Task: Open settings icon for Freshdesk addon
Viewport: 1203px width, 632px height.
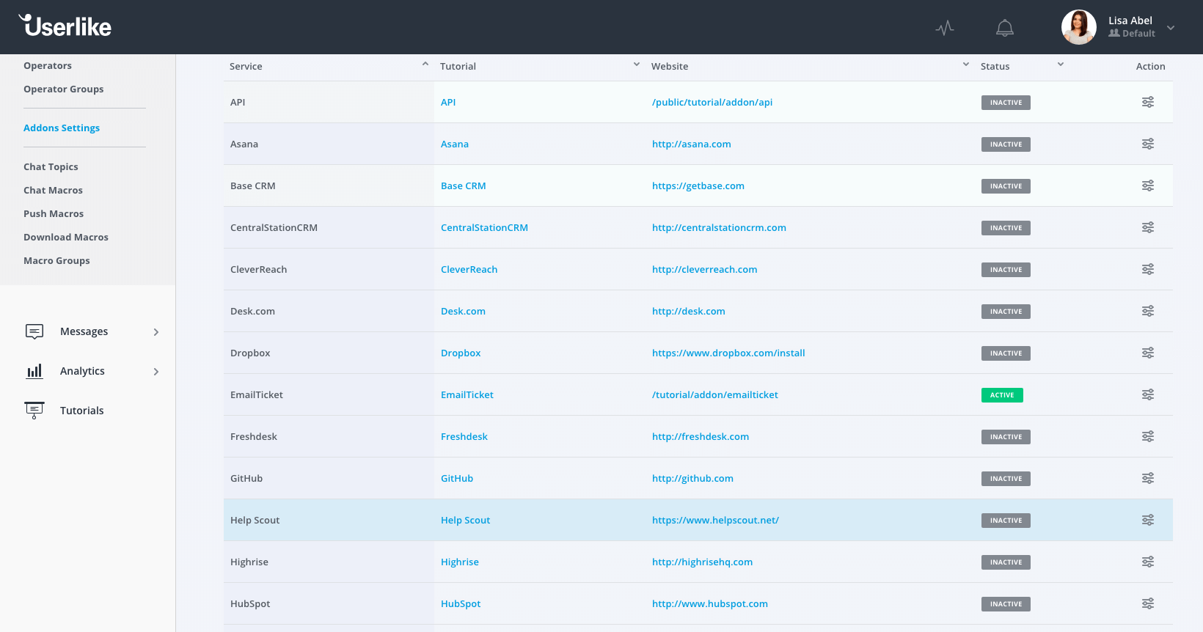Action: pyautogui.click(x=1148, y=436)
